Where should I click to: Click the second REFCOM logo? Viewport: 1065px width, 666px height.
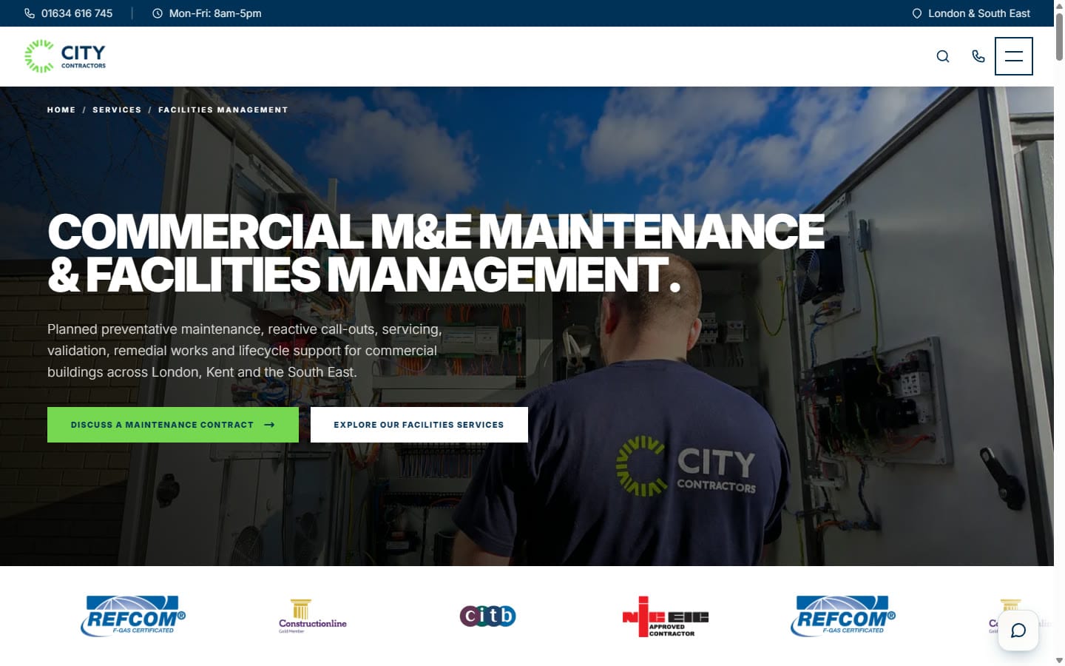pyautogui.click(x=843, y=616)
